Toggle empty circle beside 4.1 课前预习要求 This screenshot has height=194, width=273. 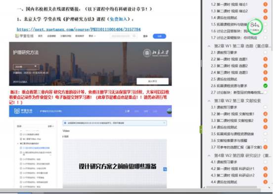coord(266,162)
